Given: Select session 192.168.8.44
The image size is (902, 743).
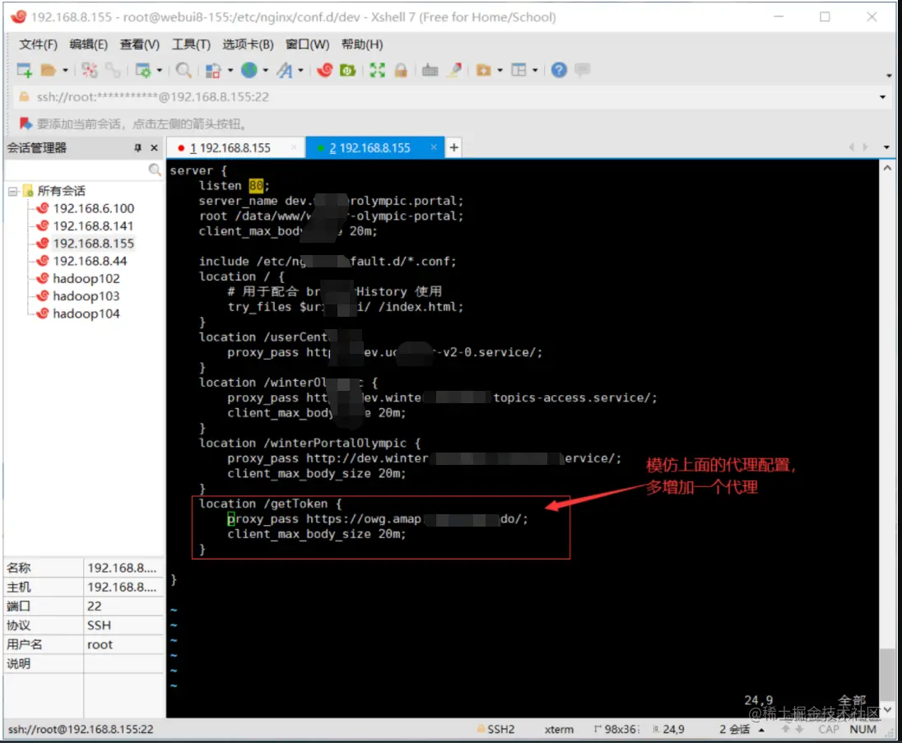Looking at the screenshot, I should click(90, 261).
